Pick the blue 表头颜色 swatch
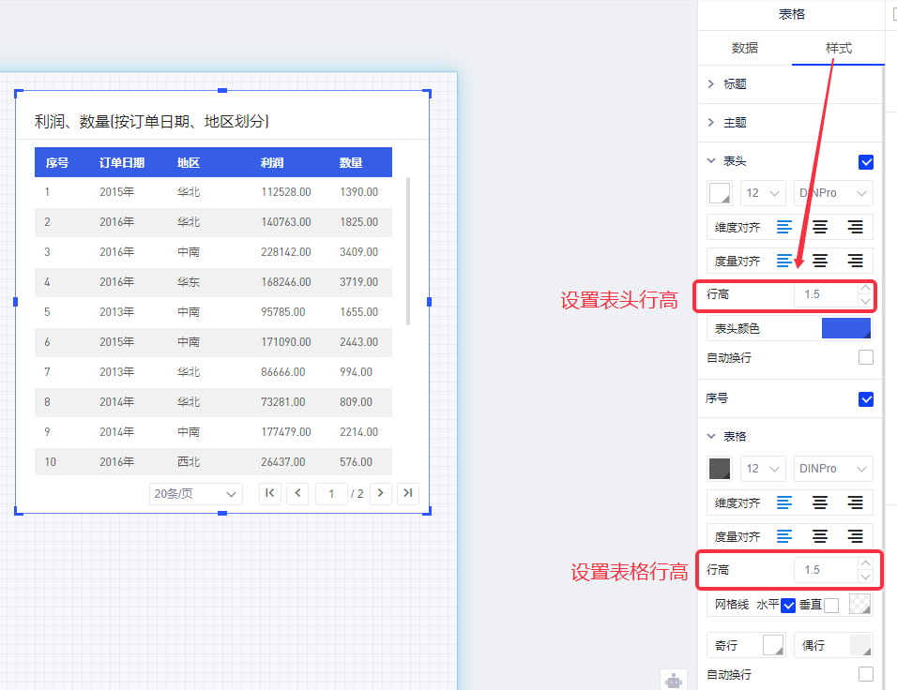The height and width of the screenshot is (690, 897). coord(846,328)
